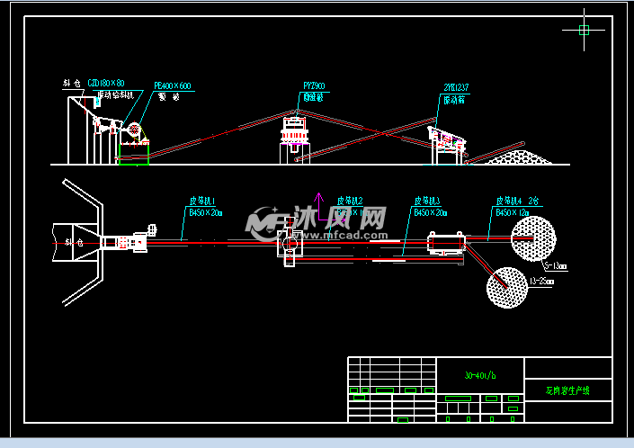This screenshot has height=448, width=634.
Task: Click the PYZ900 label text
Action: pyautogui.click(x=313, y=86)
